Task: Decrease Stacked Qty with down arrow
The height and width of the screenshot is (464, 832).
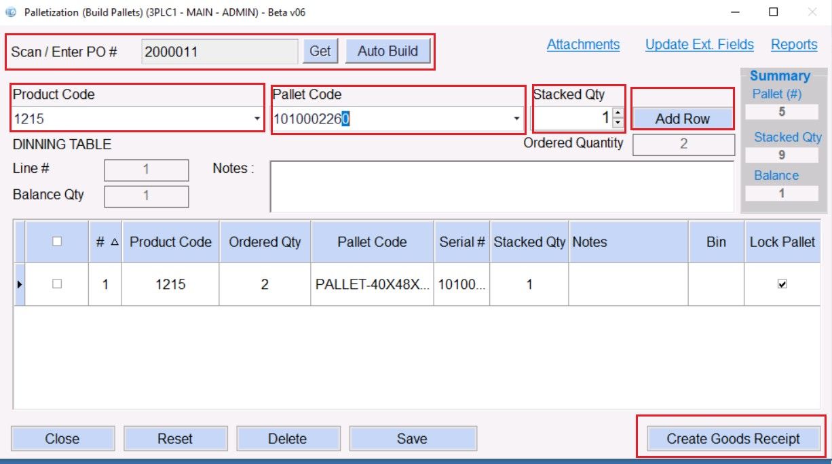Action: [x=618, y=123]
